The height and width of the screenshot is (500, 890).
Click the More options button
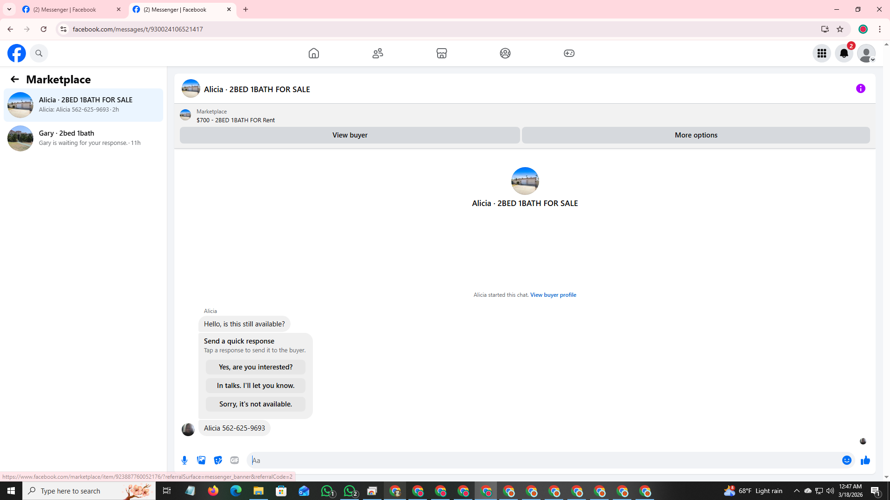pyautogui.click(x=696, y=135)
